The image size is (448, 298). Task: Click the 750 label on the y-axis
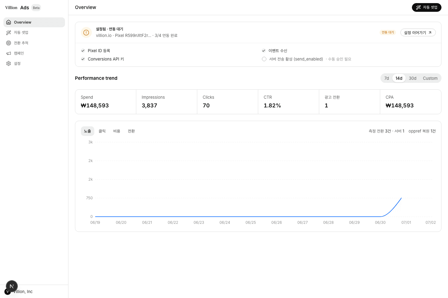89,198
